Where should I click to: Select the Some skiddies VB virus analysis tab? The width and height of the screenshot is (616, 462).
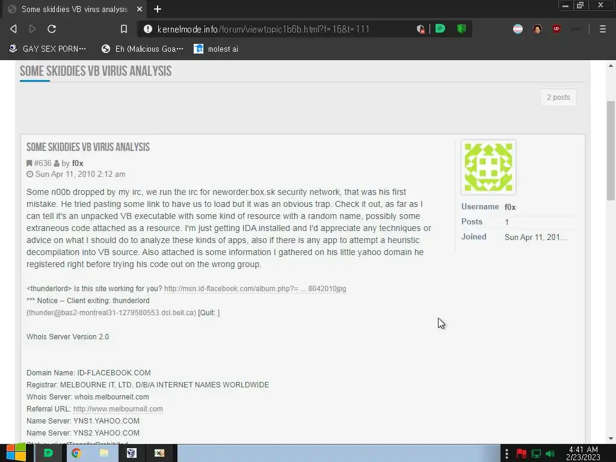click(x=75, y=9)
